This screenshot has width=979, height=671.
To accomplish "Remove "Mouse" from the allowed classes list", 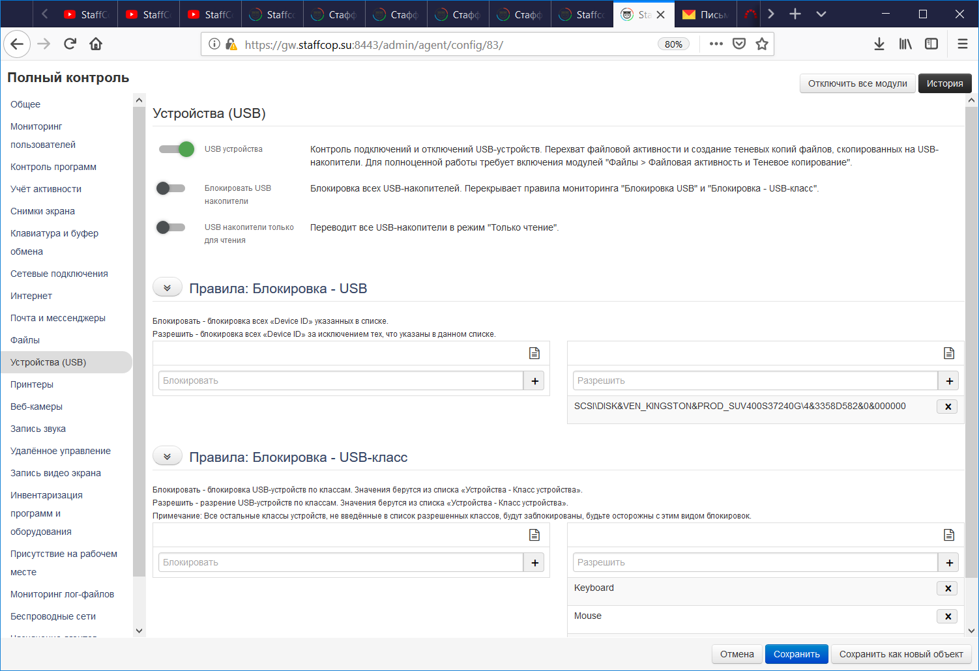I will click(946, 616).
